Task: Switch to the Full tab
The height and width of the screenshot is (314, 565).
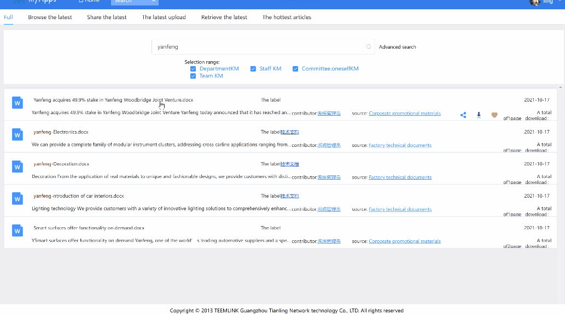Action: click(8, 17)
